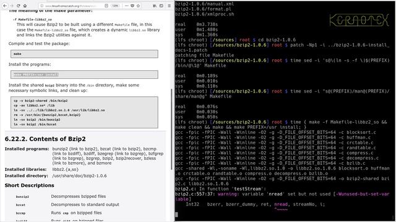Open the Library icon in Firefox toolbar
The width and height of the screenshot is (396, 222).
pyautogui.click(x=155, y=6)
